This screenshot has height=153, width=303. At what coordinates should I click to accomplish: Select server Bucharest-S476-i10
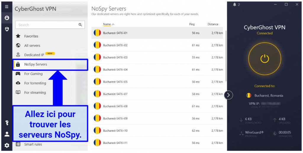point(157,131)
